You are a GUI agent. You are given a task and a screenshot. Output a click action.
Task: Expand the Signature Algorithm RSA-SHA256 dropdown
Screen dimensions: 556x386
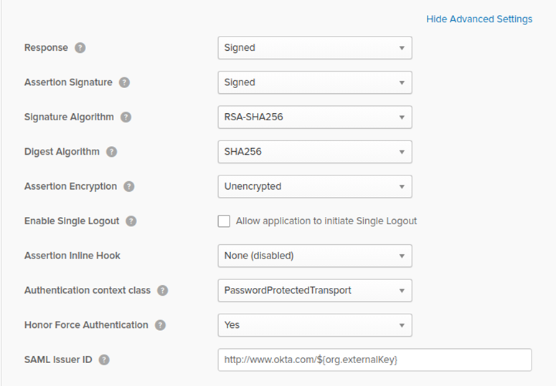pos(314,117)
